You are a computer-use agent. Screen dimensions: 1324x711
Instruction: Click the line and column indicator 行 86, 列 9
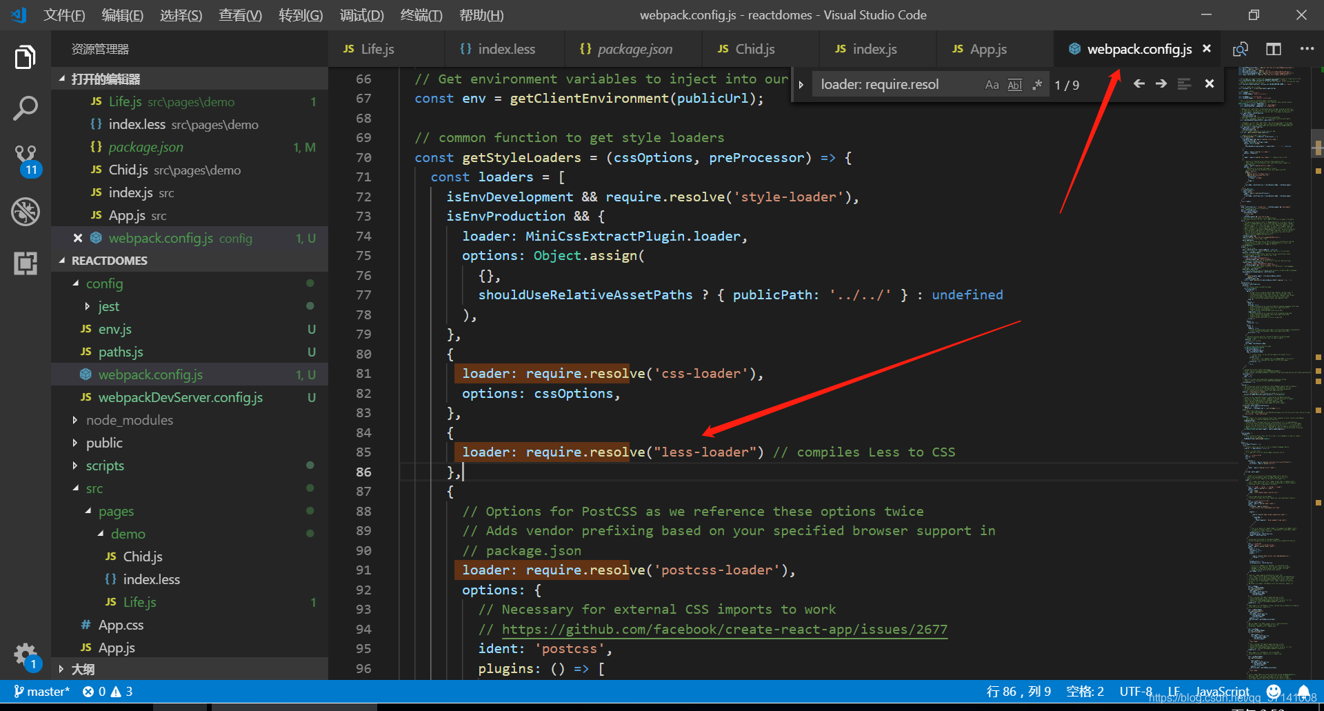coord(1018,691)
